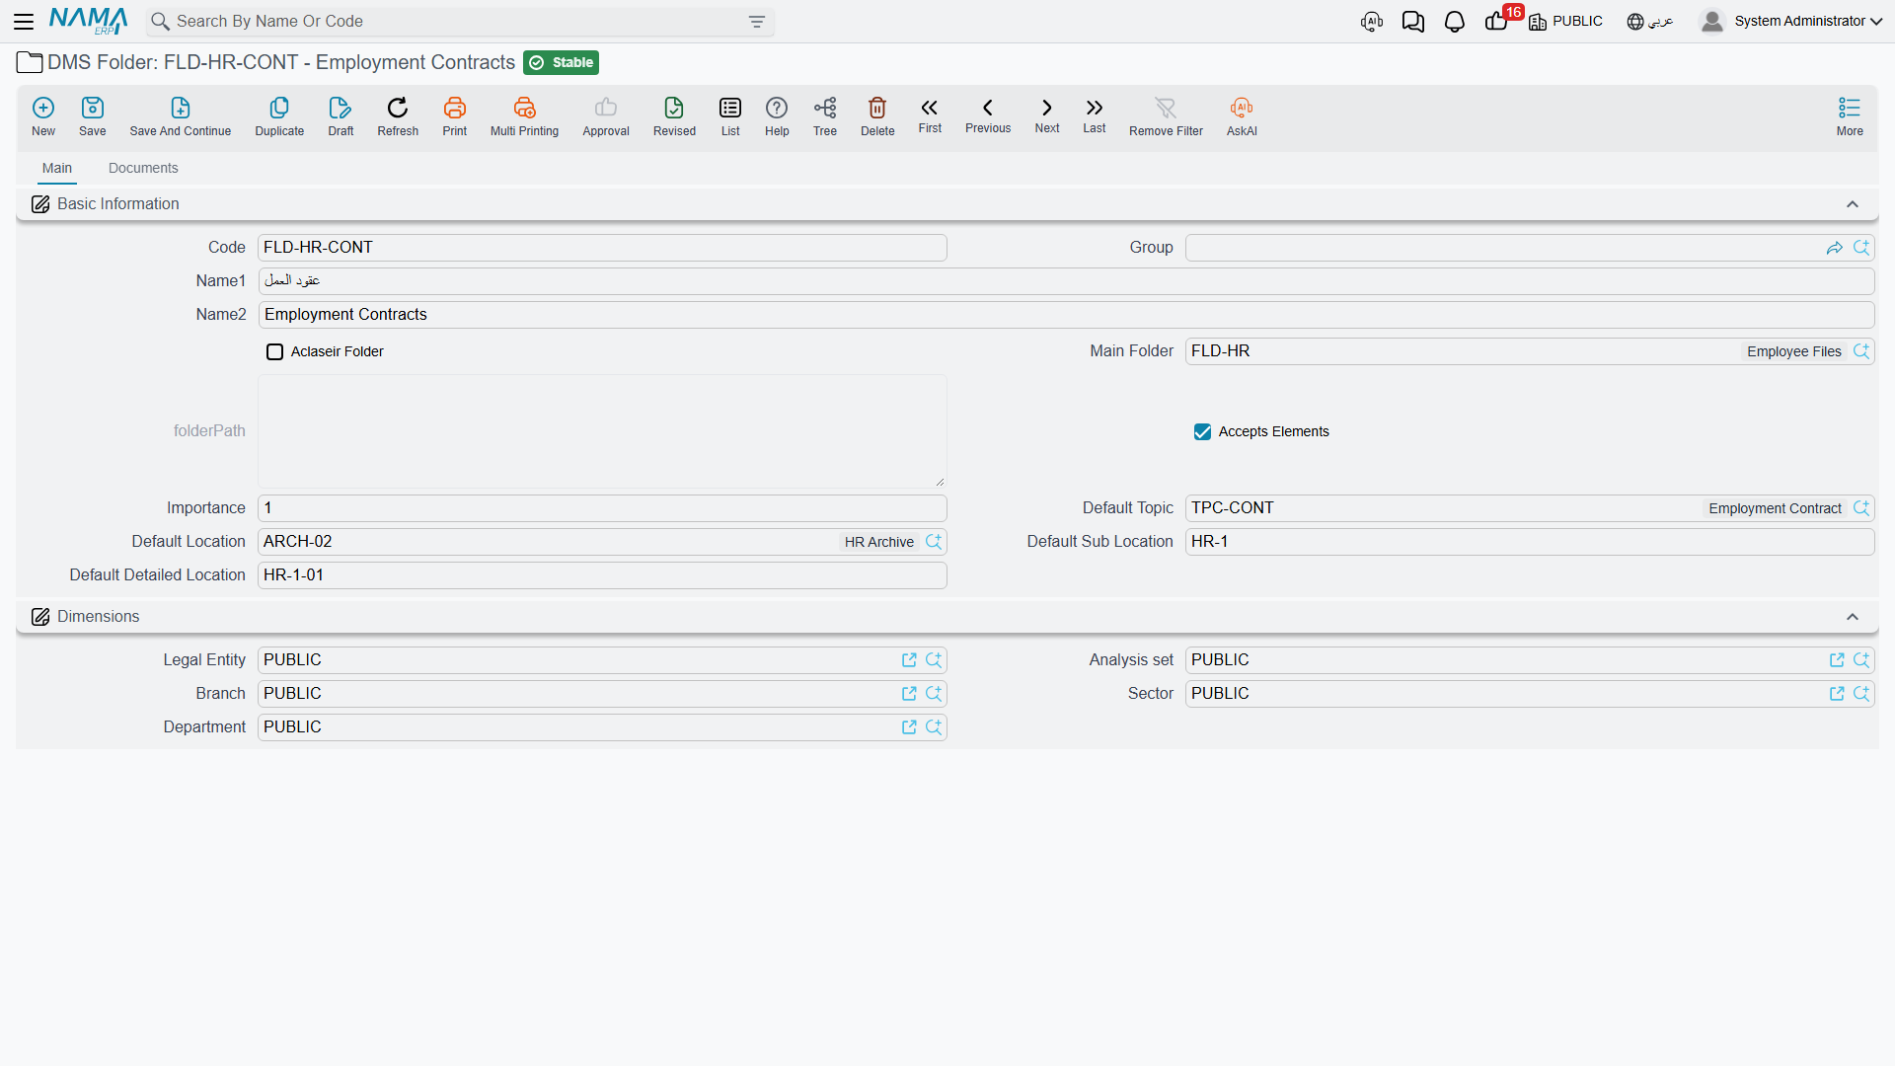The width and height of the screenshot is (1895, 1066).
Task: Open AI assistant icon in top bar
Action: (1372, 22)
